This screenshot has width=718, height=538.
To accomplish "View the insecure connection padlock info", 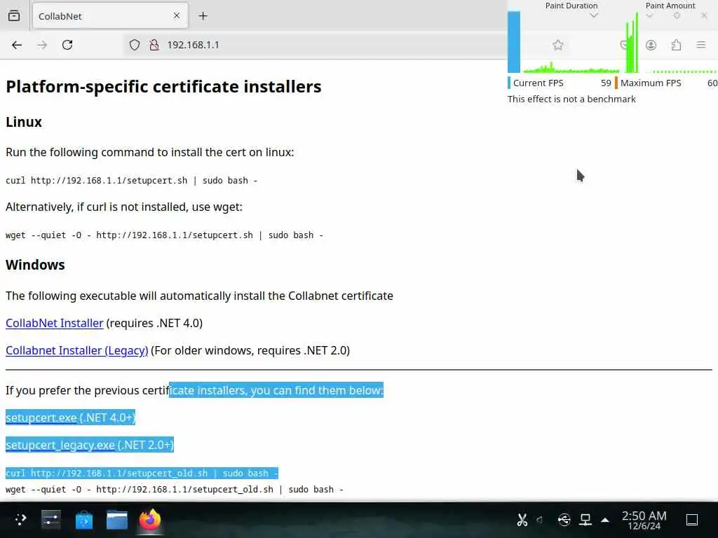I will [154, 45].
